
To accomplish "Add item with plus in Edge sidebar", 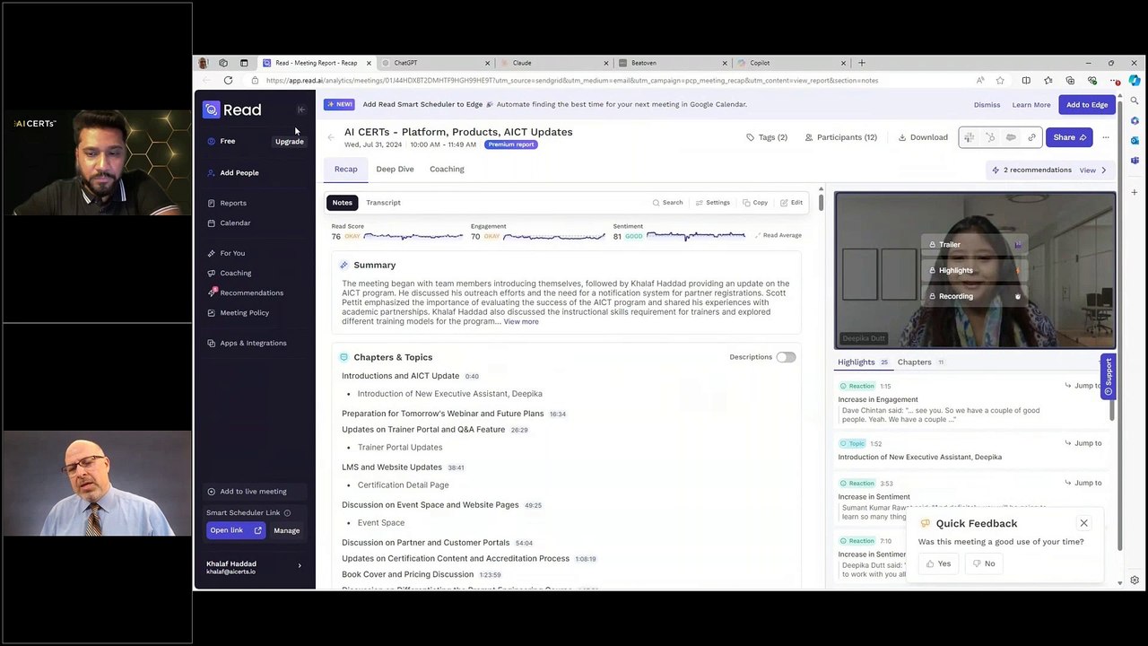I will [1135, 192].
